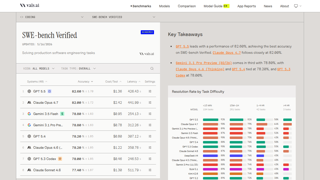Click the GPT 5.5 leaderboard row name

click(x=39, y=91)
